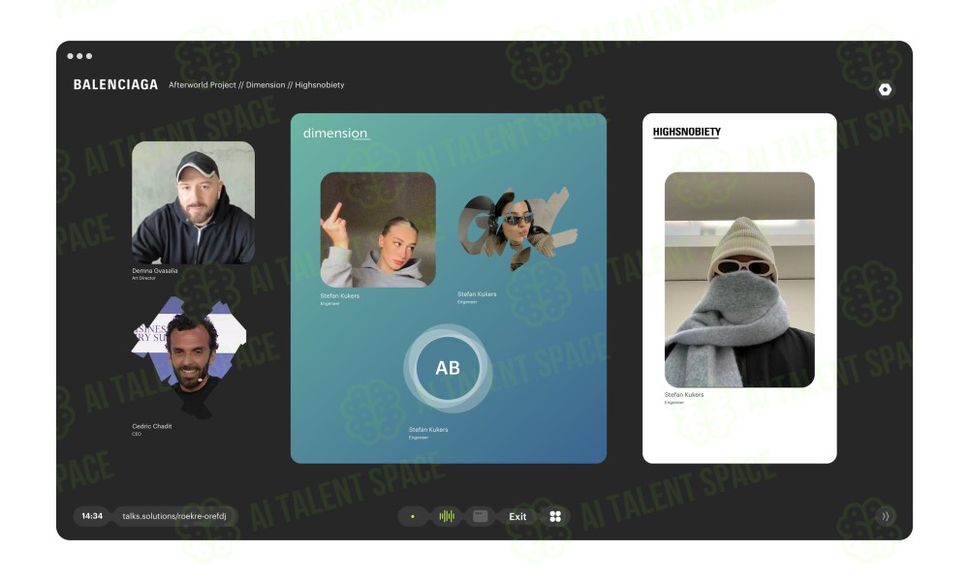Viewport: 969px width, 581px height.
Task: Click the Art Director role label
Action: click(143, 279)
